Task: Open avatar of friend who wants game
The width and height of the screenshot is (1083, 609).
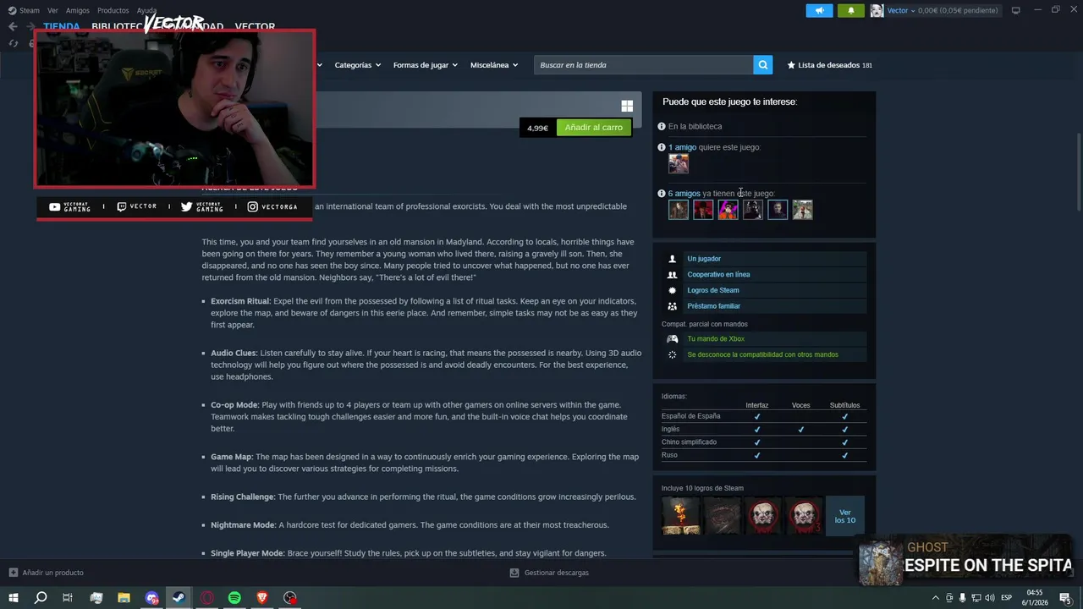Action: (x=679, y=164)
